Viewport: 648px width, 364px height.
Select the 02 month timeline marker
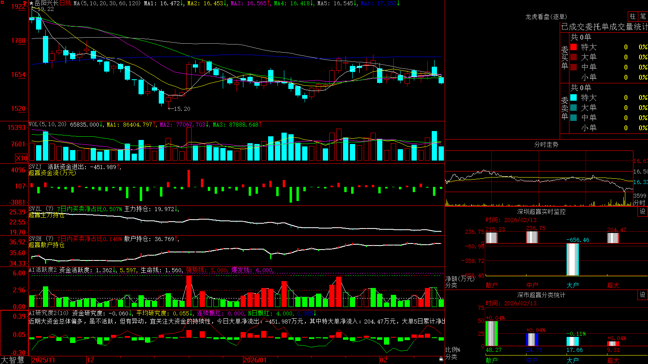coord(384,360)
